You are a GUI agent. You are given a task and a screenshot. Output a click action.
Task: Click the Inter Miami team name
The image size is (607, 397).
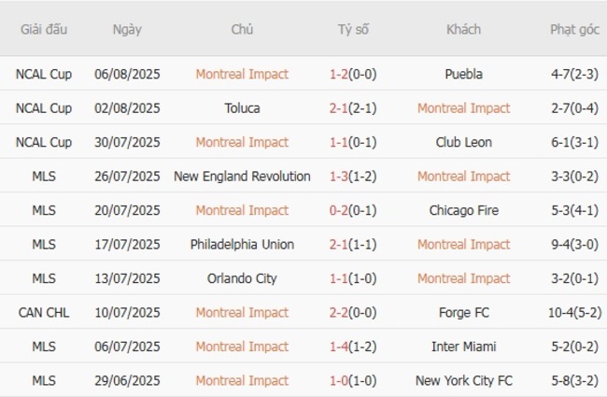click(463, 347)
